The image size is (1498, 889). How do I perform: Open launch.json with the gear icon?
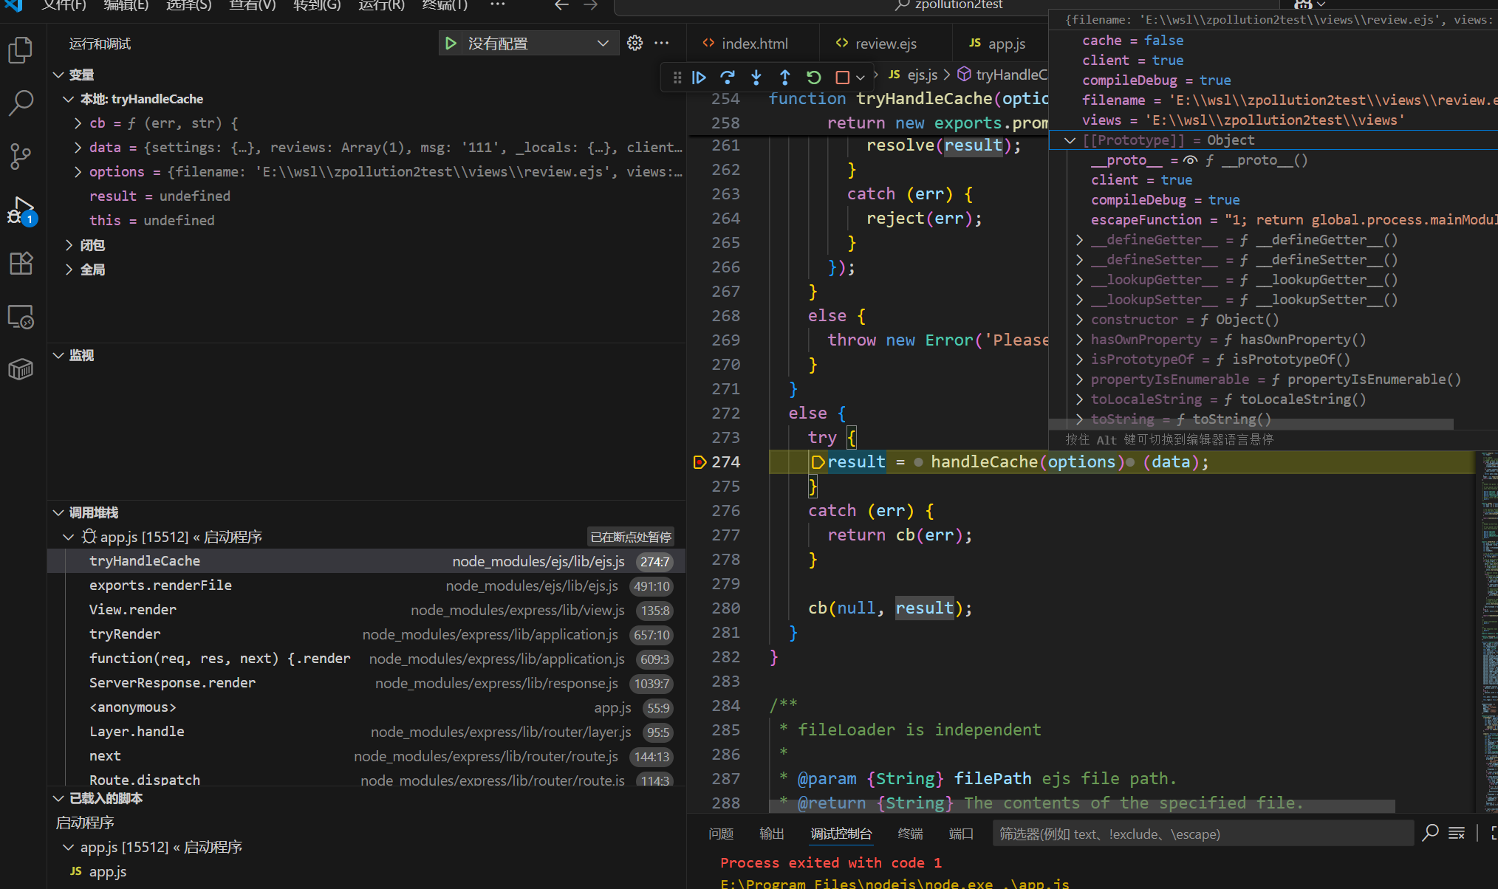click(635, 43)
